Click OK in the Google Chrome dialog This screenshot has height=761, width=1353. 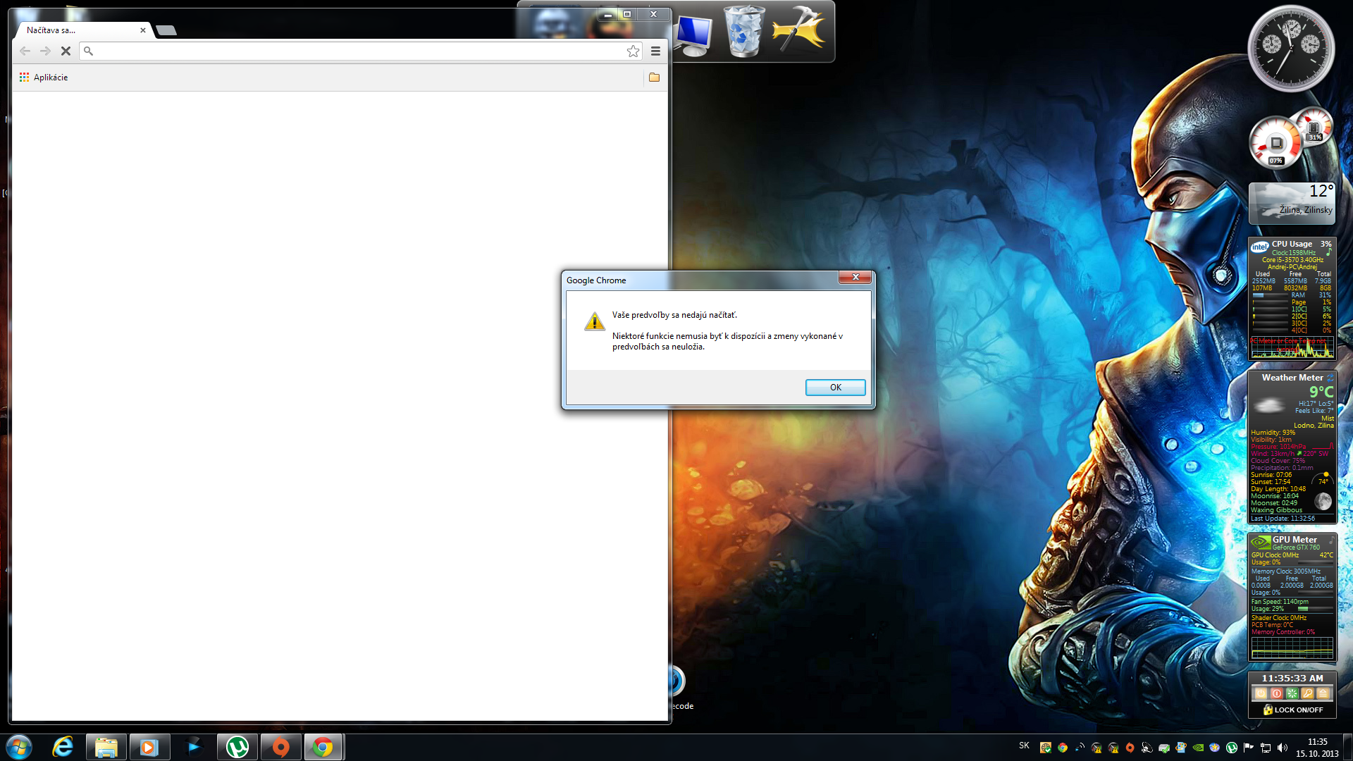(835, 388)
